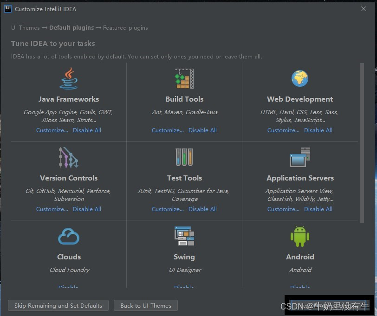Viewport: 377px width, 316px height.
Task: Click Skip Remaining and Set Defaults button
Action: [x=58, y=305]
